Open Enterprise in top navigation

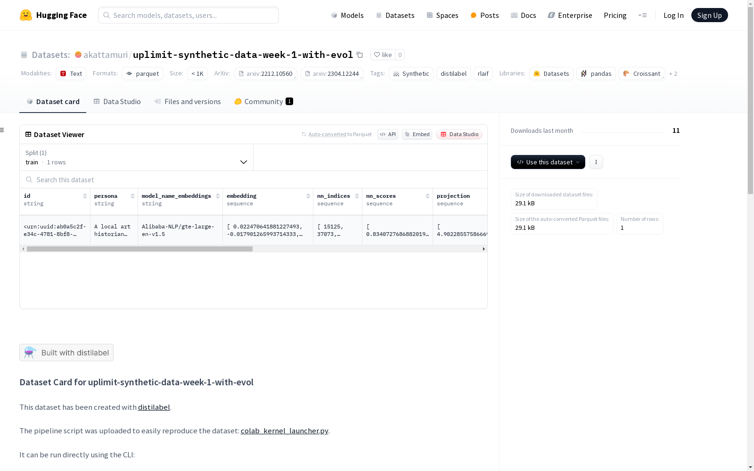(x=570, y=15)
